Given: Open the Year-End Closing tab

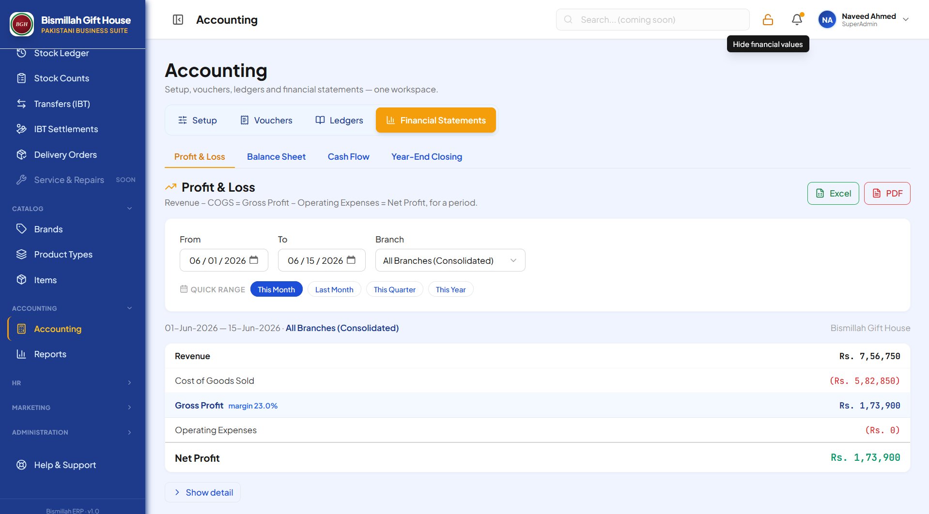Looking at the screenshot, I should [x=427, y=157].
